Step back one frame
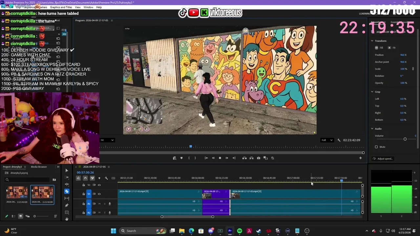This screenshot has height=236, width=420. point(213,158)
